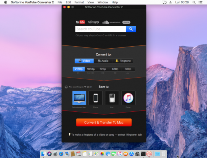Screen dimensions: 207x158
Task: Open Terminal from the Dock
Action: click(x=143, y=154)
